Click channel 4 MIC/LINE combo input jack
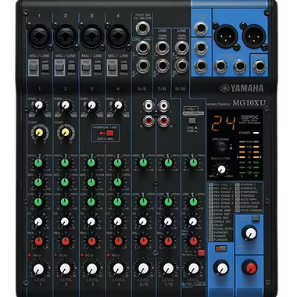Screen dimensions: 297x297 [x=118, y=37]
